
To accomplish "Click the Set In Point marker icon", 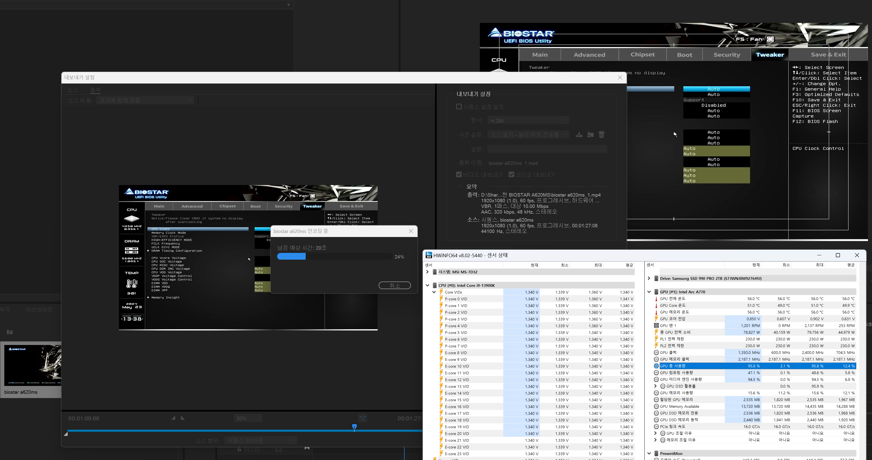I will coord(173,418).
